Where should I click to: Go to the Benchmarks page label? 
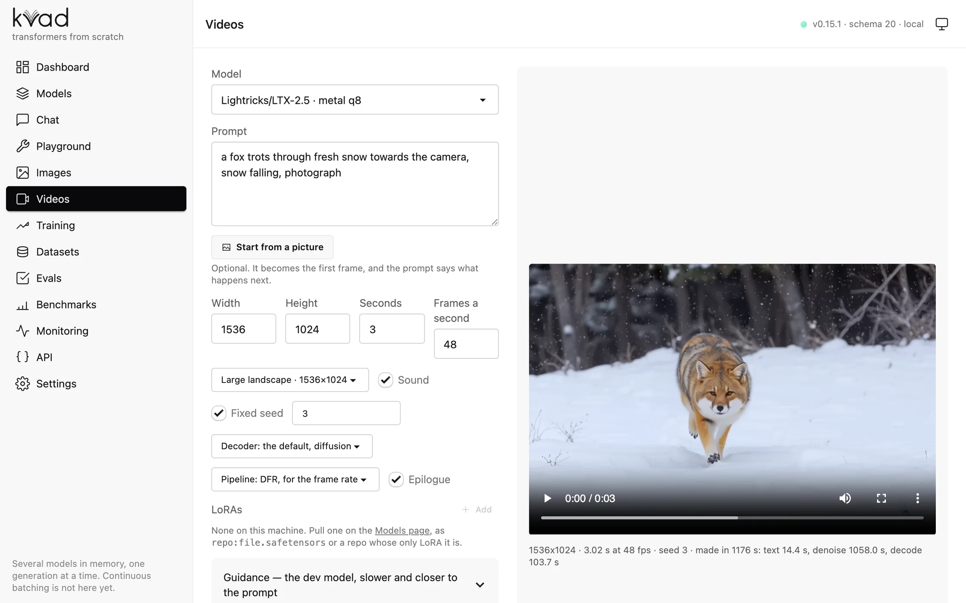click(66, 305)
